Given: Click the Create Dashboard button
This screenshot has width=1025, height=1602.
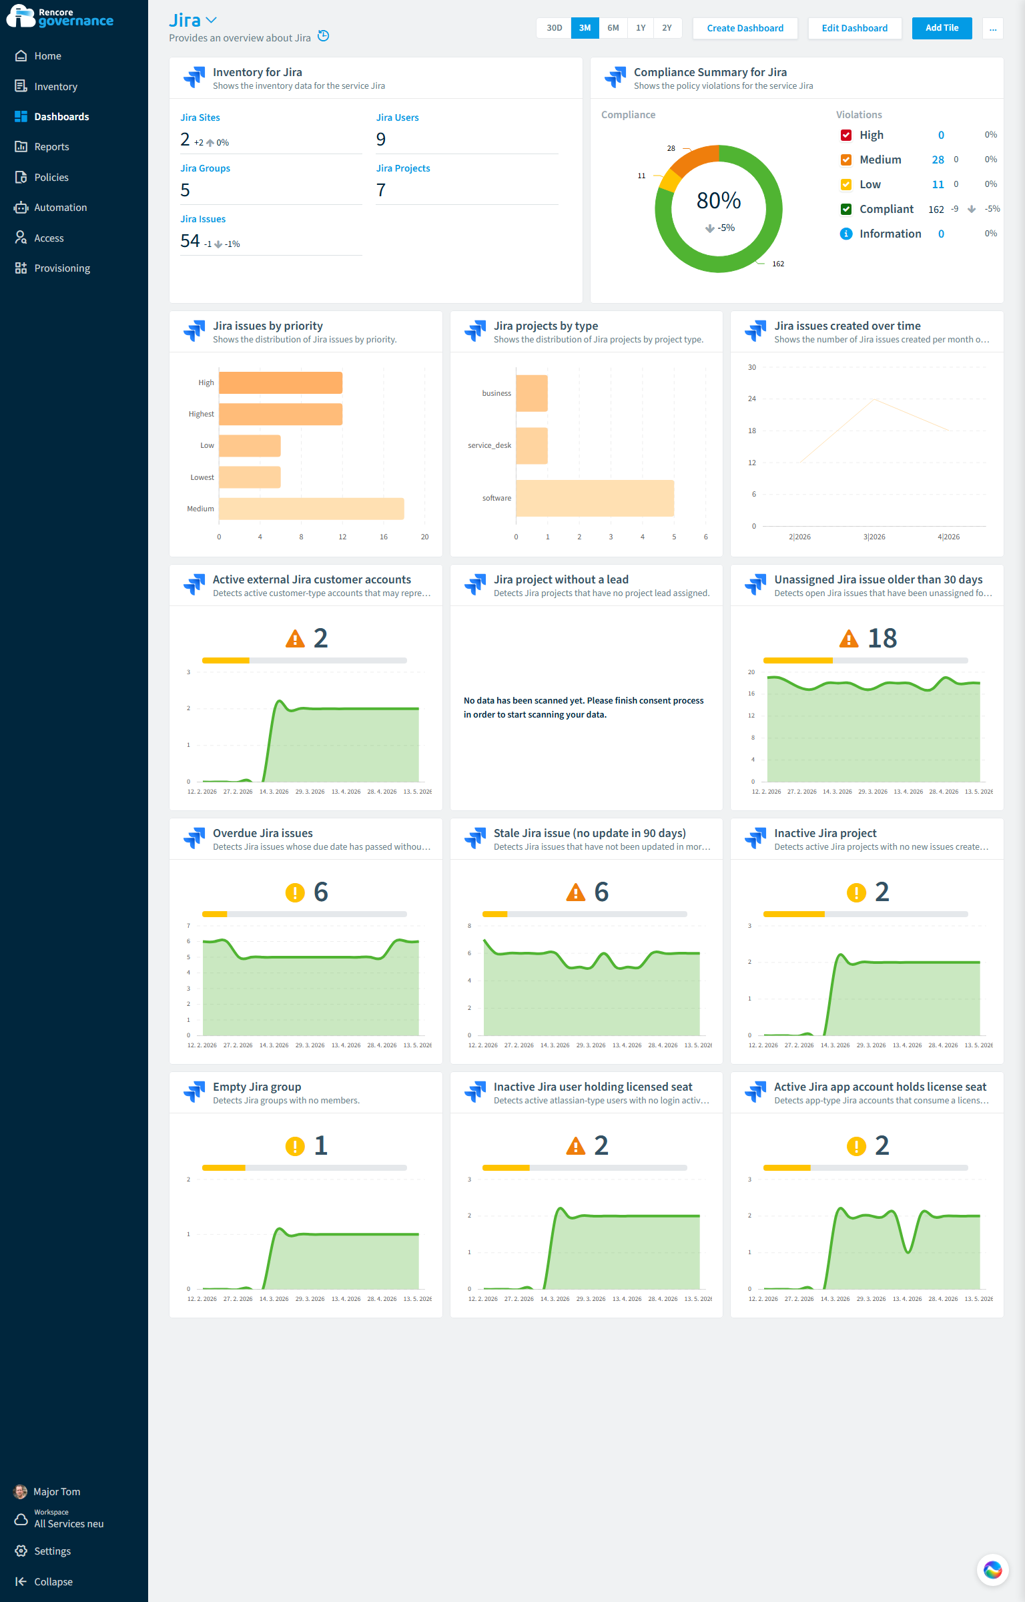Looking at the screenshot, I should pyautogui.click(x=745, y=28).
